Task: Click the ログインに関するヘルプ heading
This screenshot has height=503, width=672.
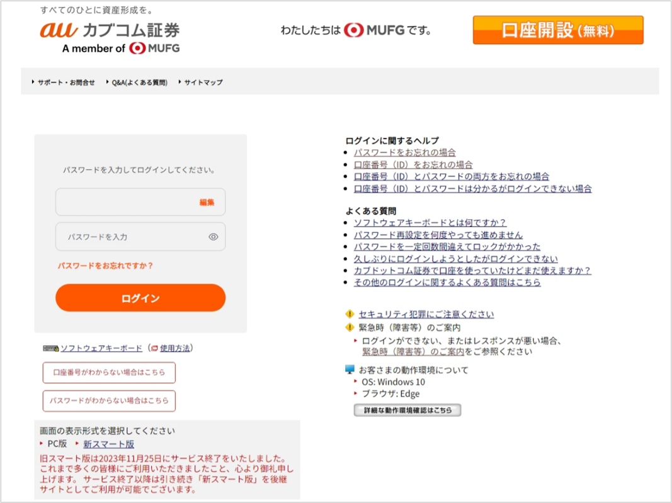Action: click(392, 140)
